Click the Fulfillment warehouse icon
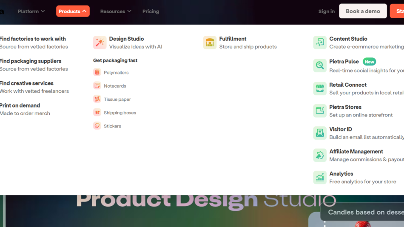Viewport: 404px width, 227px height. pos(210,43)
